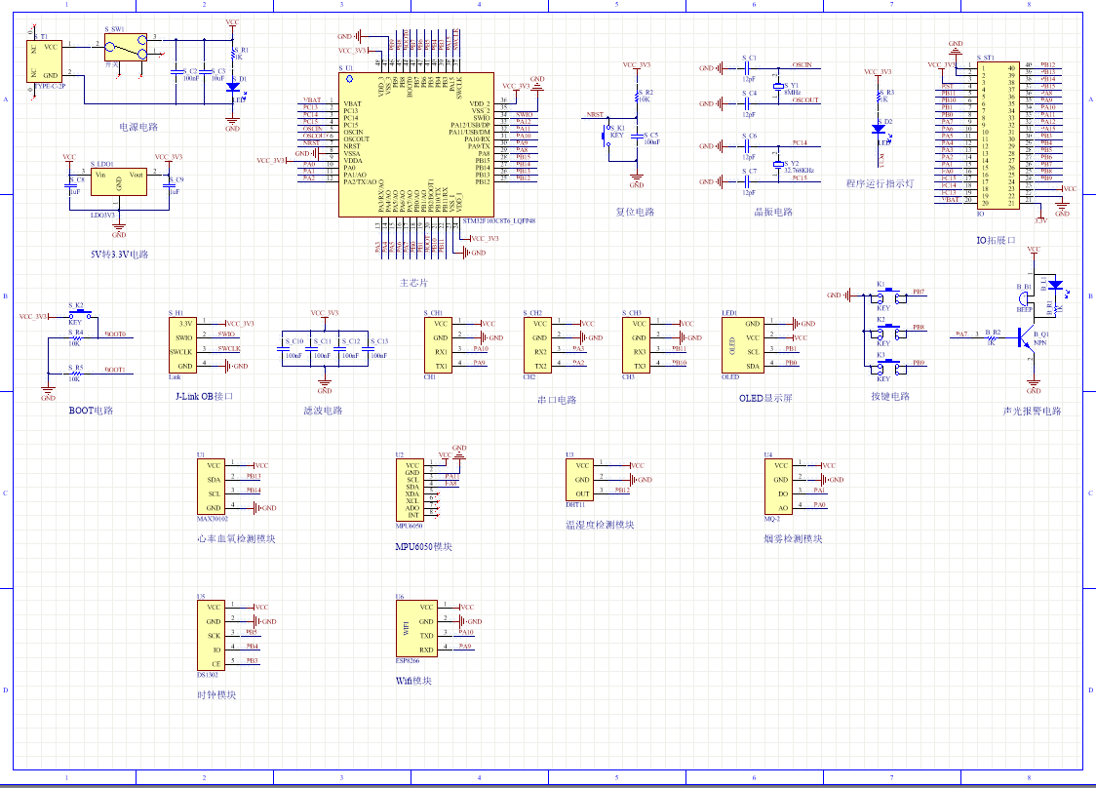This screenshot has height=788, width=1096.
Task: Click the '5V转3.3V电路' section label
Action: click(x=120, y=255)
